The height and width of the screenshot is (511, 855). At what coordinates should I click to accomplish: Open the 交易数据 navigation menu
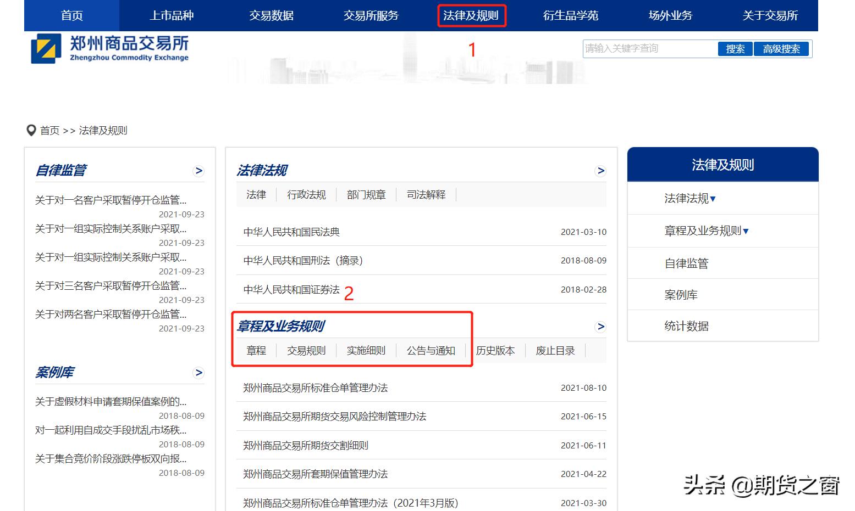(x=272, y=15)
